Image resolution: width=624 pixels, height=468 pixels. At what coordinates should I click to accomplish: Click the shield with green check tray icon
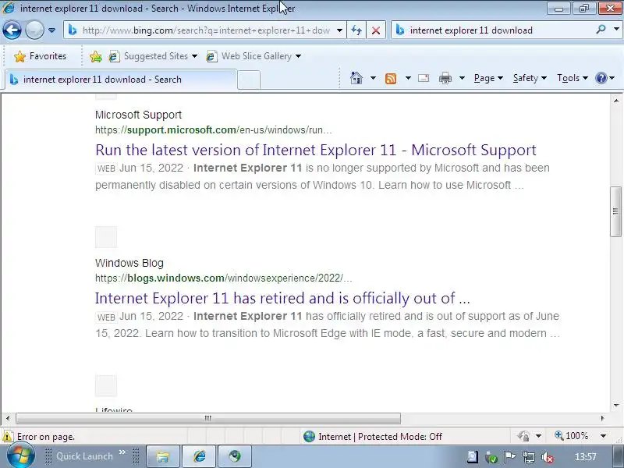491,458
